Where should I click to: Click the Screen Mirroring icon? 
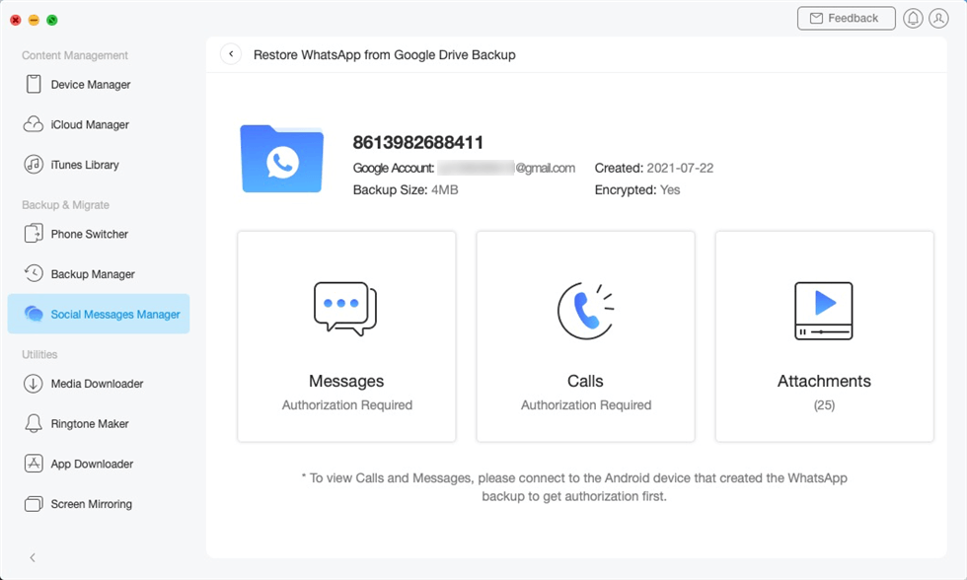34,504
